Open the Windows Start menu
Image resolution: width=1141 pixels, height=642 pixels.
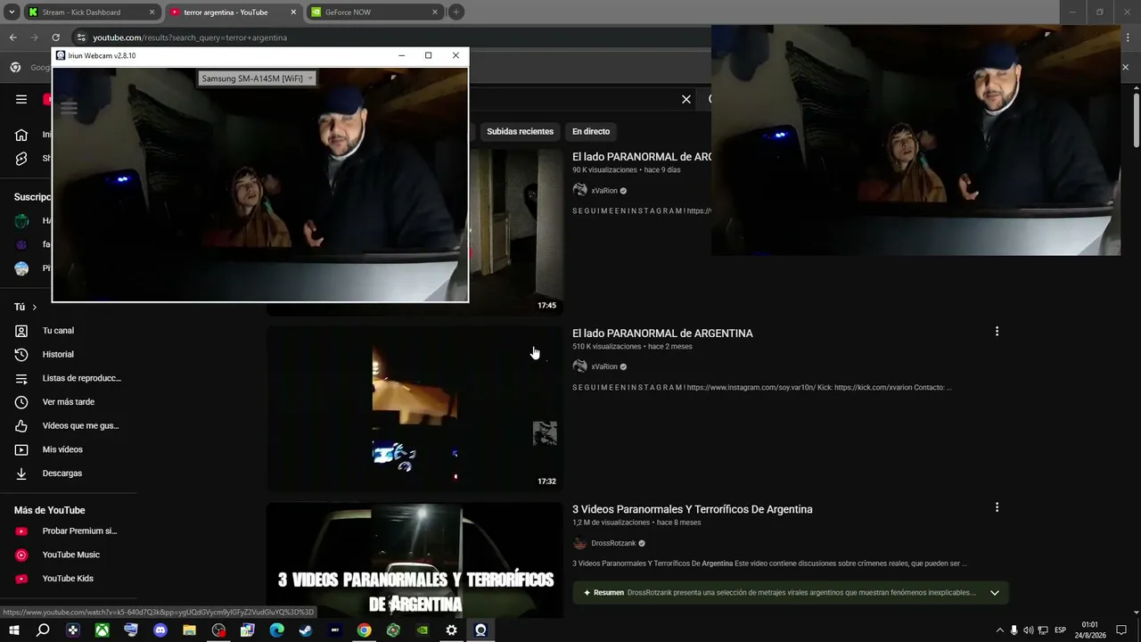click(x=13, y=630)
